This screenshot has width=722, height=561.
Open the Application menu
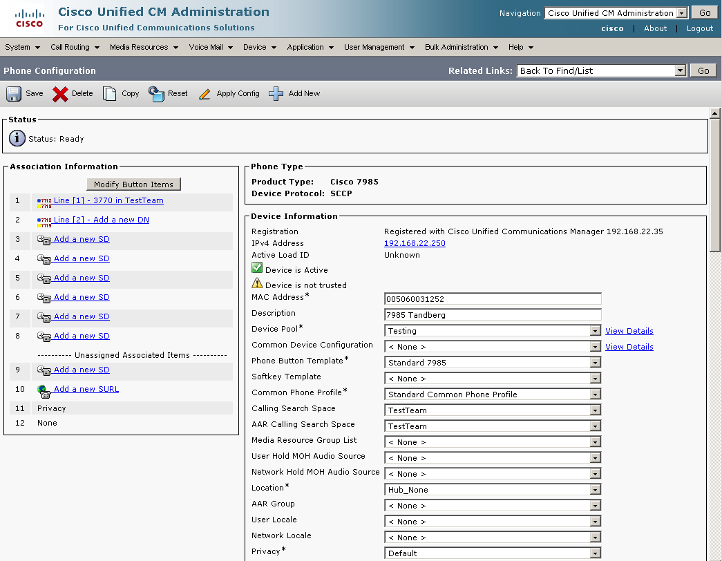(310, 47)
